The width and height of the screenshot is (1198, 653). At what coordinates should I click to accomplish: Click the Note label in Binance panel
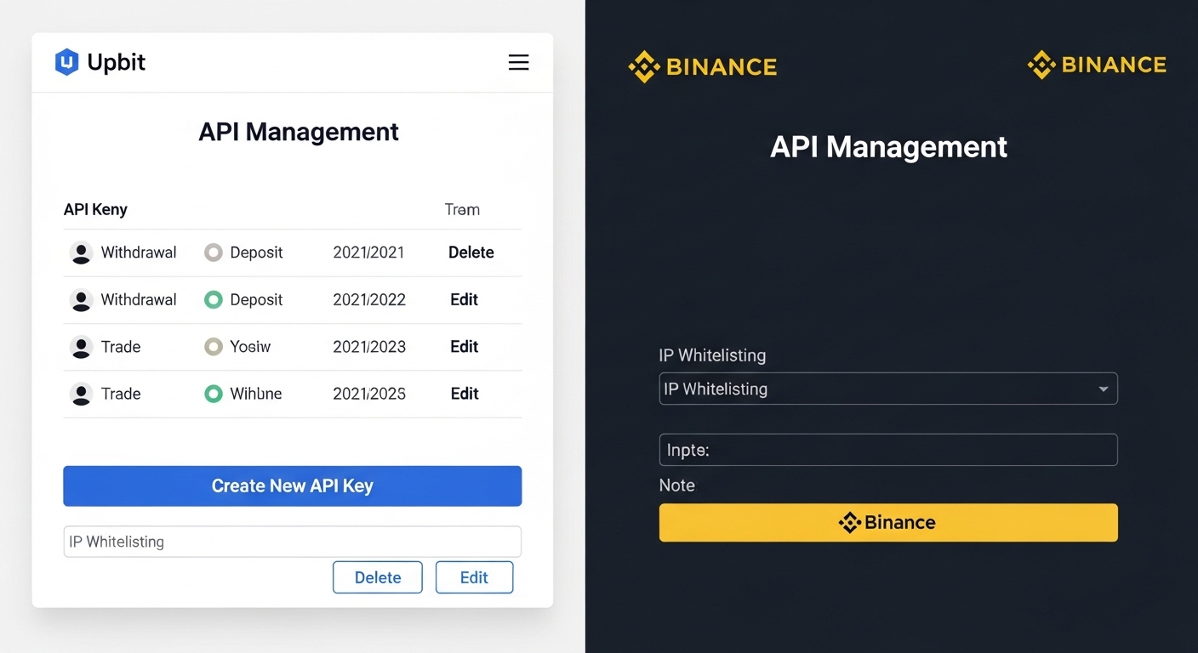click(x=677, y=485)
